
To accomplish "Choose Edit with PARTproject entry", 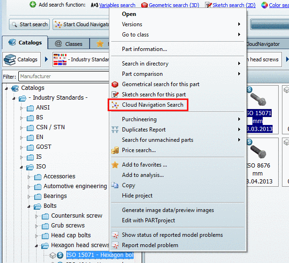I will pyautogui.click(x=148, y=220).
